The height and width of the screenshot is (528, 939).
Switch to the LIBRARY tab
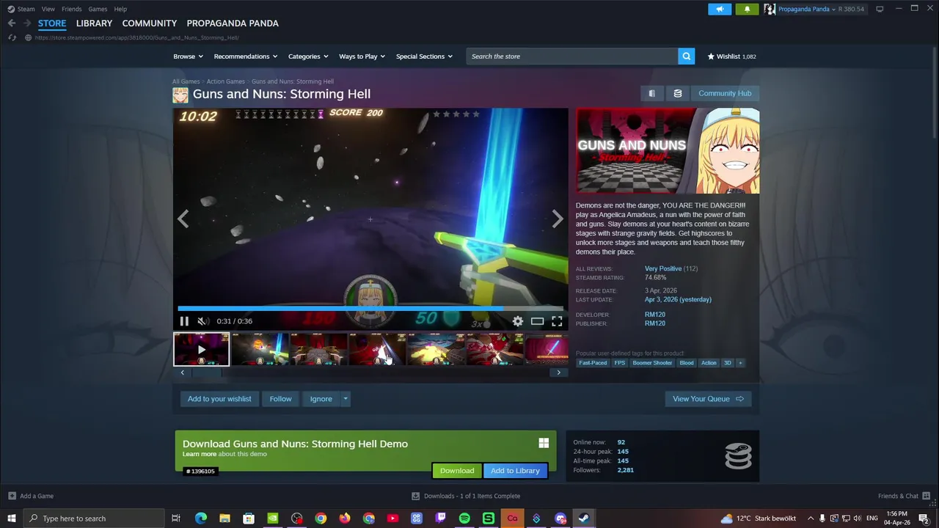(94, 23)
